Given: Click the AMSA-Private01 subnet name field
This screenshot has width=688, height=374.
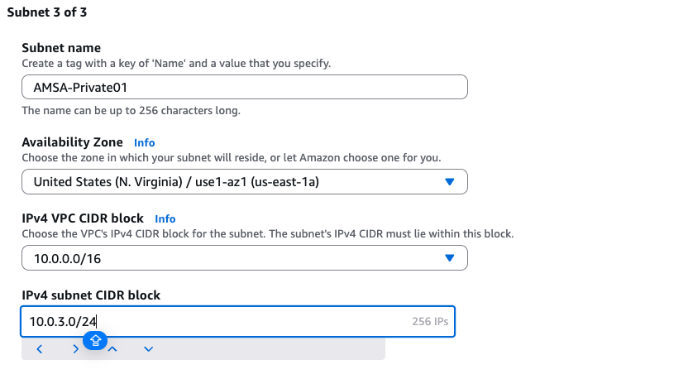Looking at the screenshot, I should (x=244, y=87).
